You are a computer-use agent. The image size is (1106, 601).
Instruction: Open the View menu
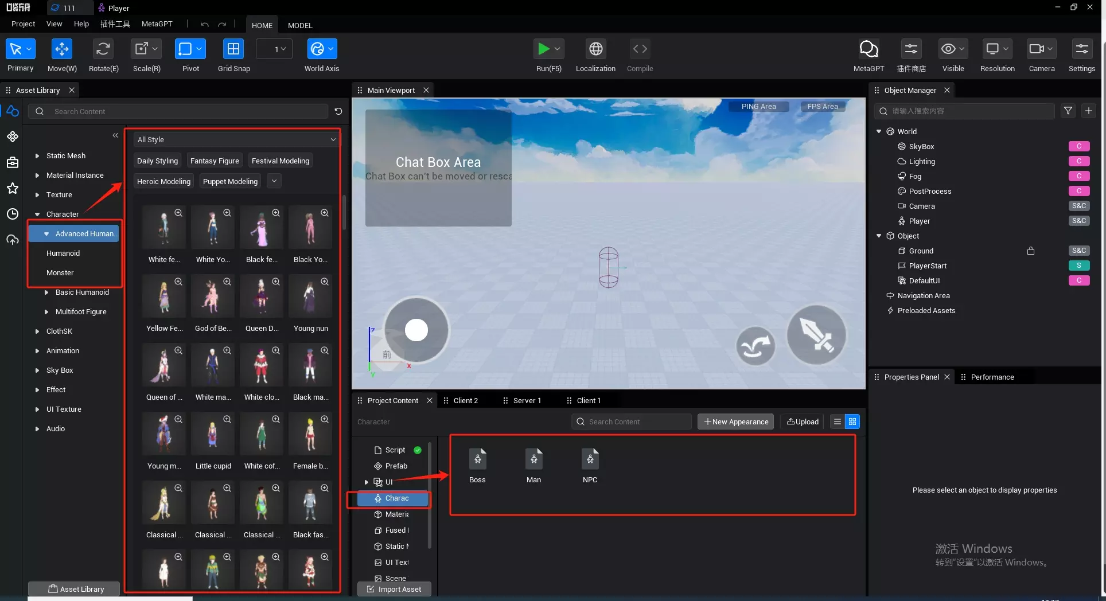click(54, 24)
